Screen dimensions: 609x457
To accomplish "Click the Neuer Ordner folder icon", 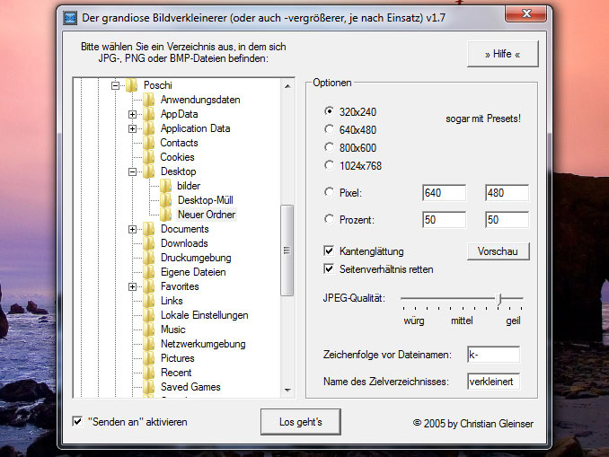I will click(x=166, y=215).
